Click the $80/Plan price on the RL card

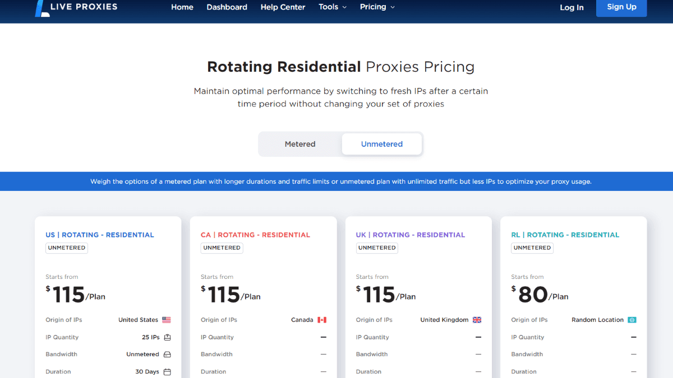(x=540, y=295)
